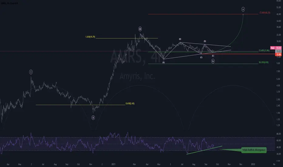Click the '38.20%(8.90)' retracement label

pos(264,62)
